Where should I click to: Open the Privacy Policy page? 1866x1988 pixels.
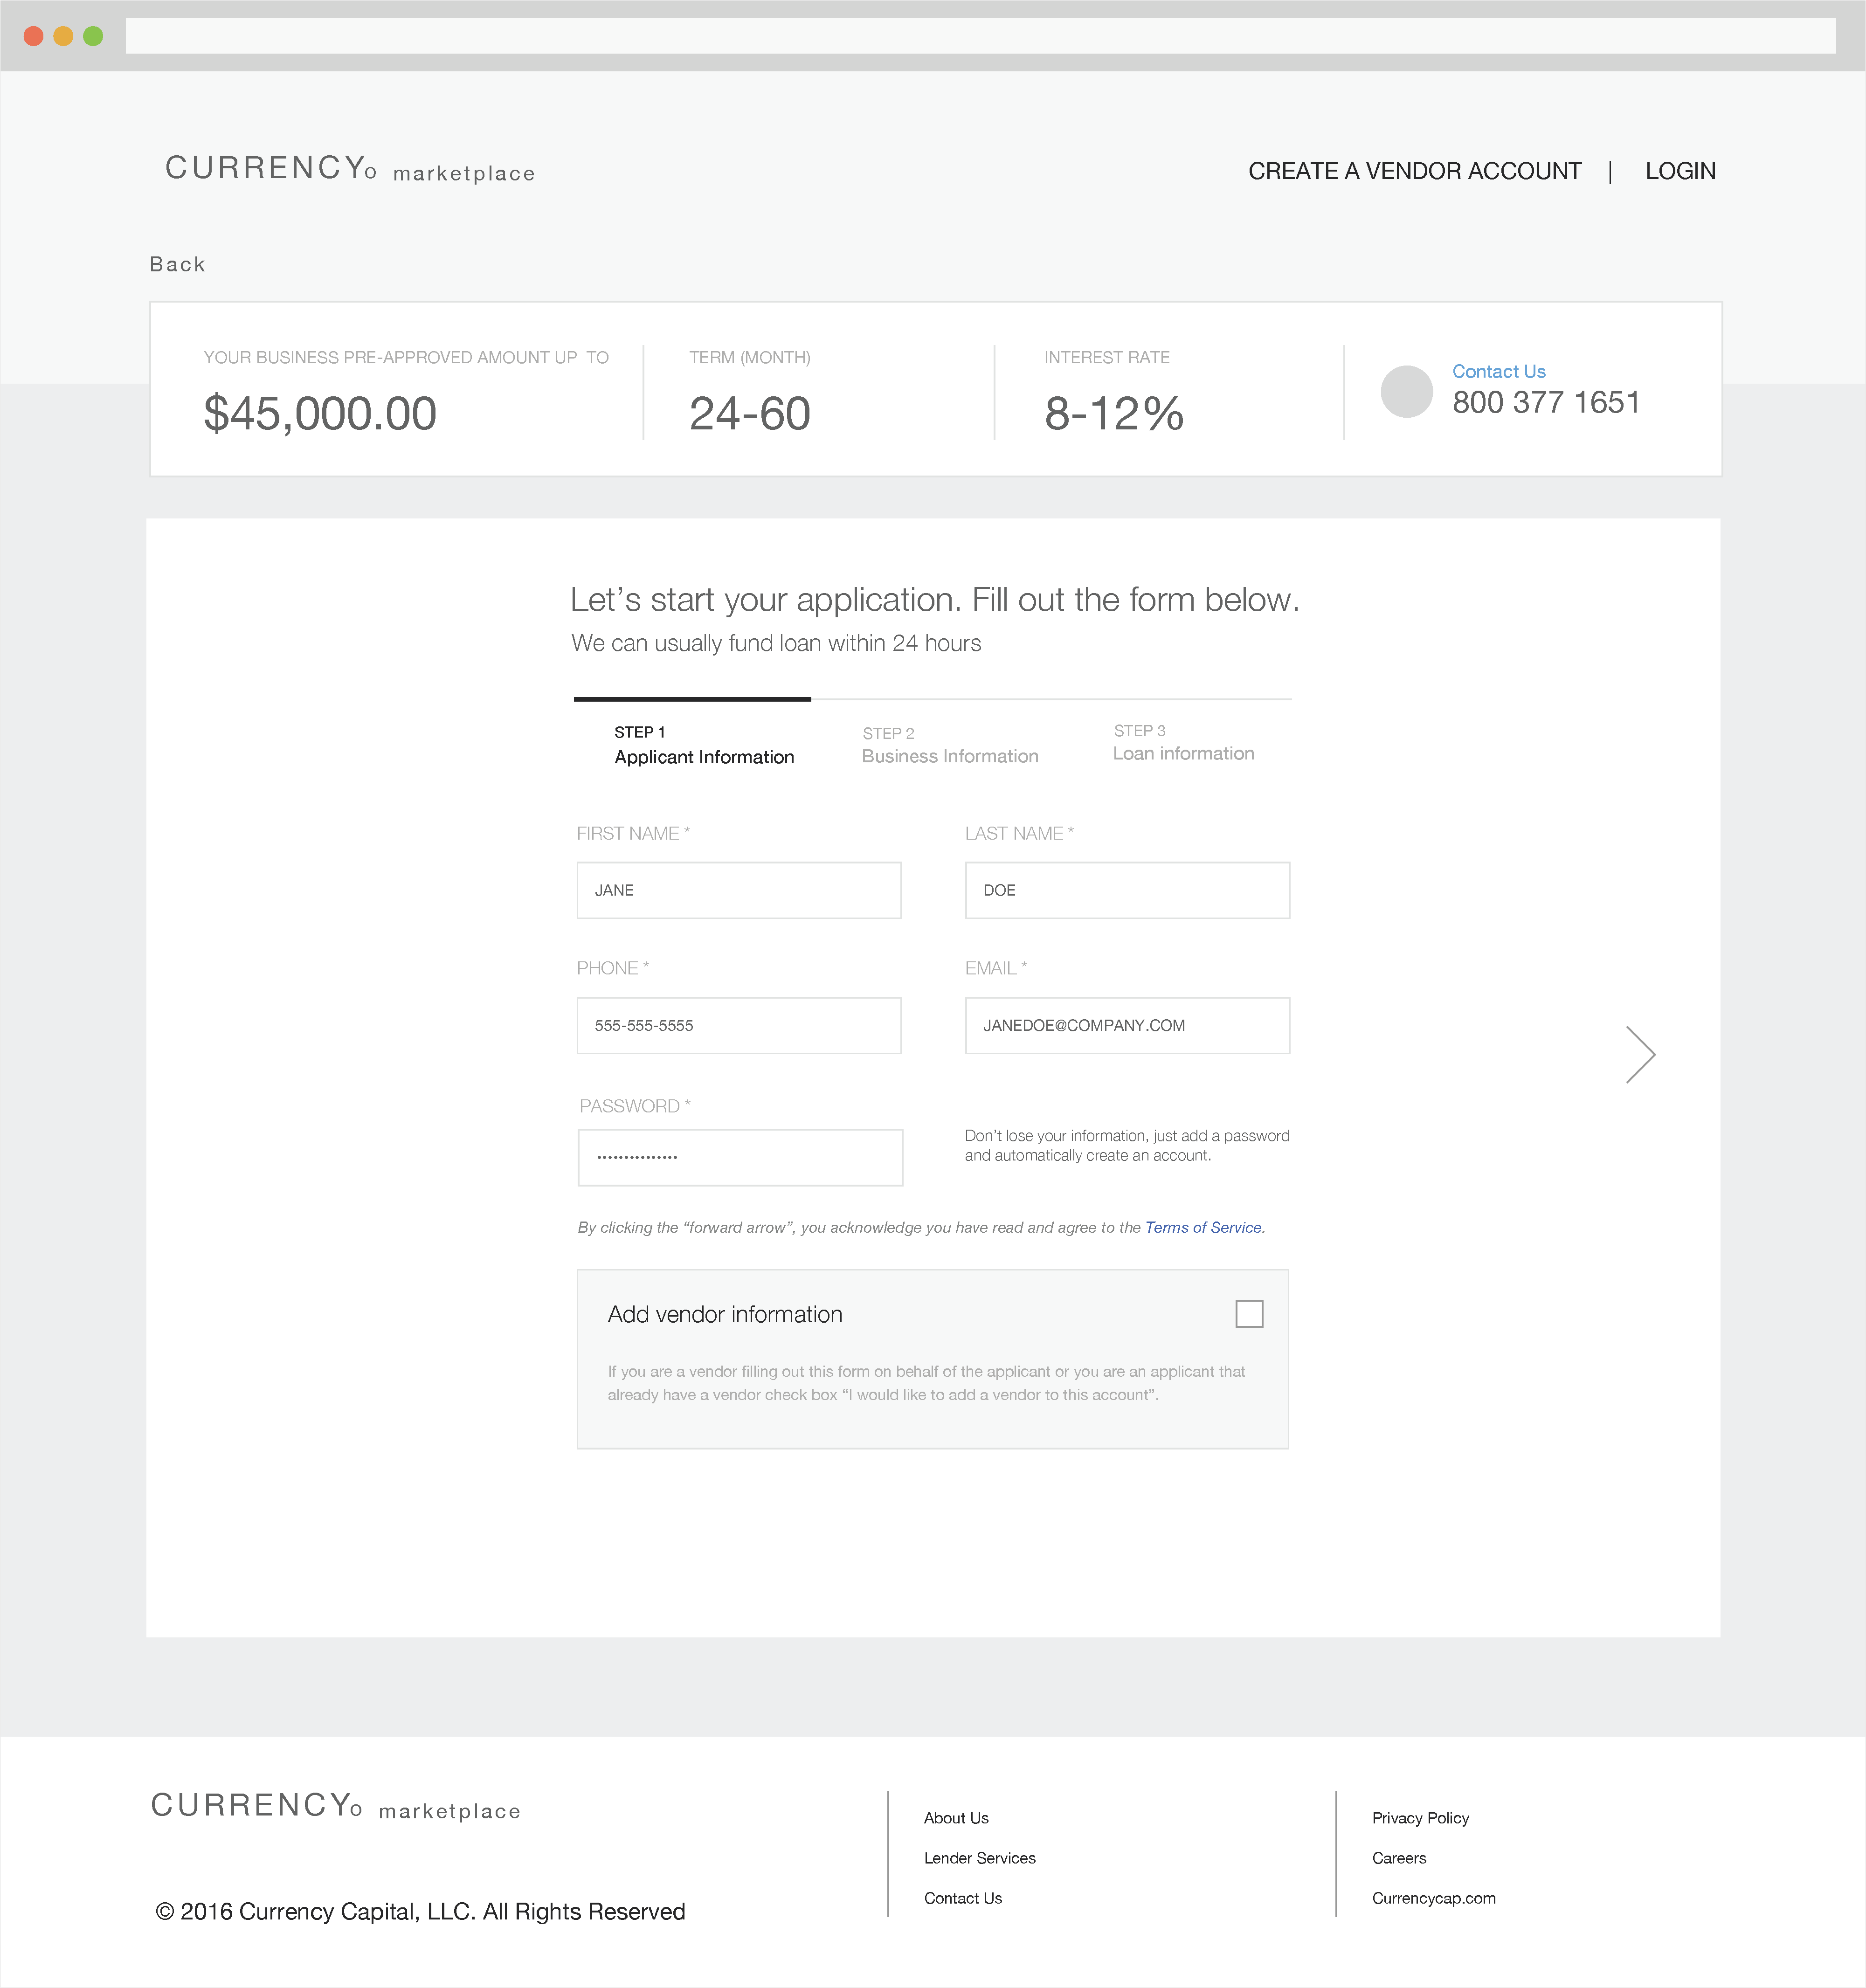pyautogui.click(x=1420, y=1817)
